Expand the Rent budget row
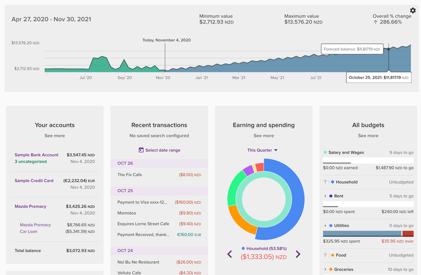This screenshot has width=421, height=275. (325, 196)
